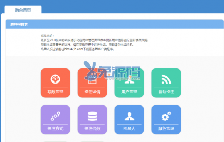Click the line mentioning bbs.47jh.com
The image size is (224, 142).
(77, 49)
